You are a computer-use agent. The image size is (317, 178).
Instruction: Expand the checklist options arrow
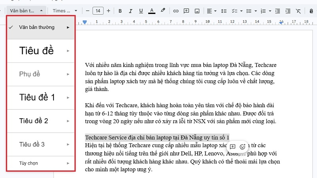[x=241, y=11]
